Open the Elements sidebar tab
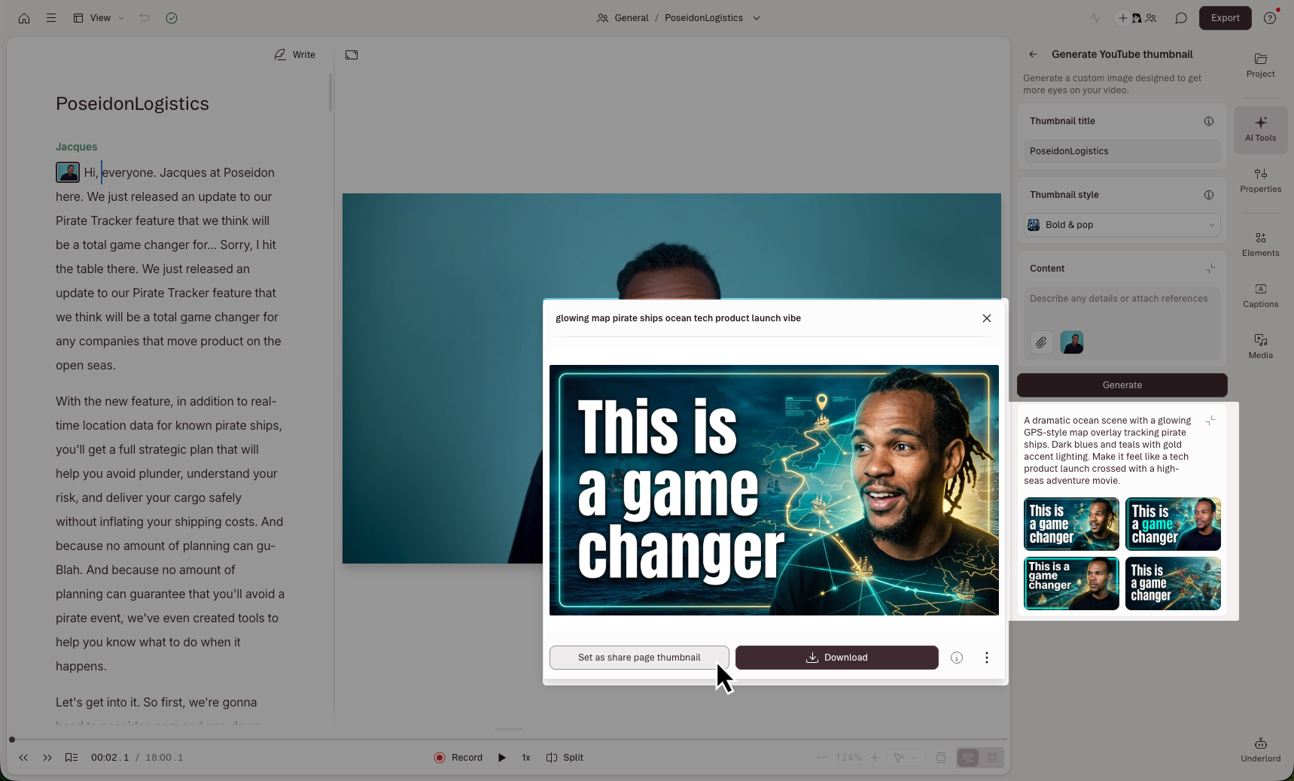 1260,245
